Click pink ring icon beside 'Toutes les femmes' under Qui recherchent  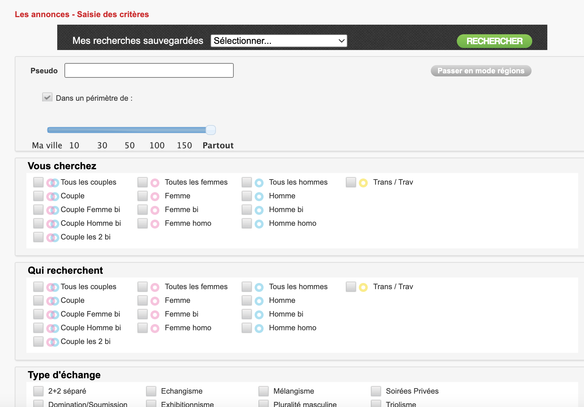coord(155,287)
